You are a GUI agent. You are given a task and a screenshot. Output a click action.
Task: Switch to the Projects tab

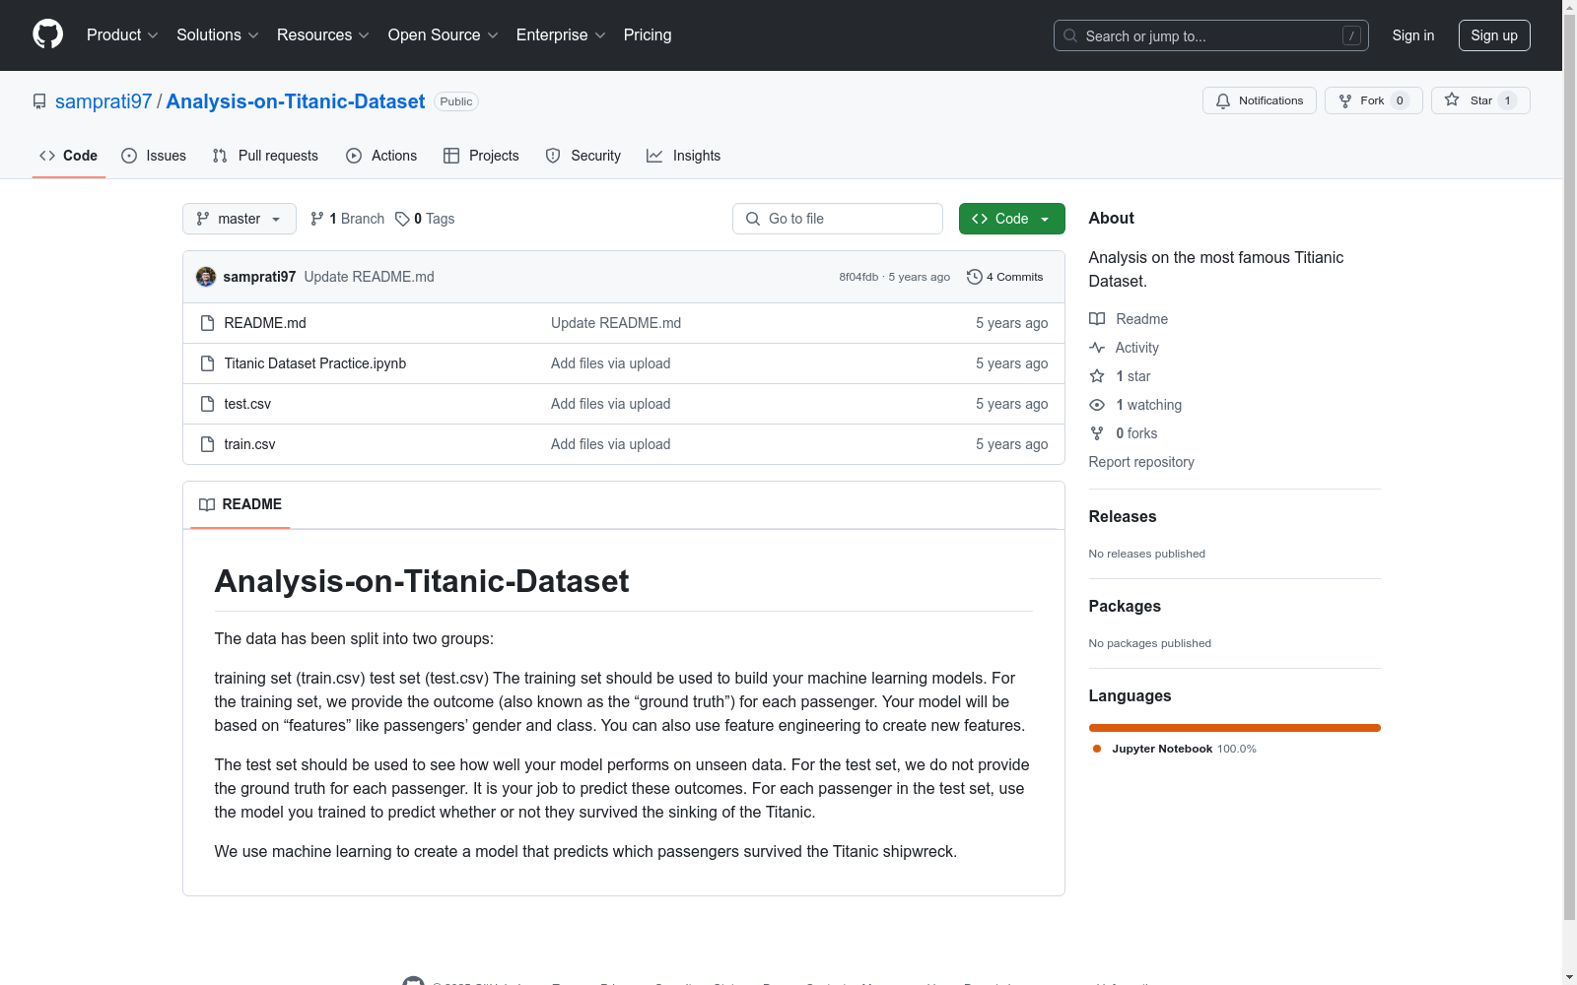click(x=481, y=156)
